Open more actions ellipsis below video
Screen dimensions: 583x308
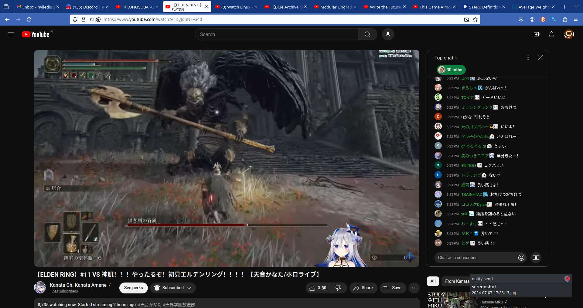(414, 288)
